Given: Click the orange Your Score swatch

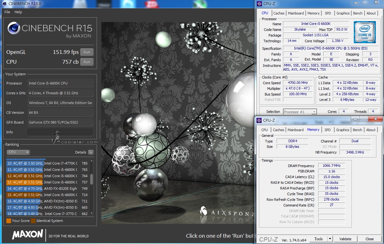Looking at the screenshot, I should 8,221.
